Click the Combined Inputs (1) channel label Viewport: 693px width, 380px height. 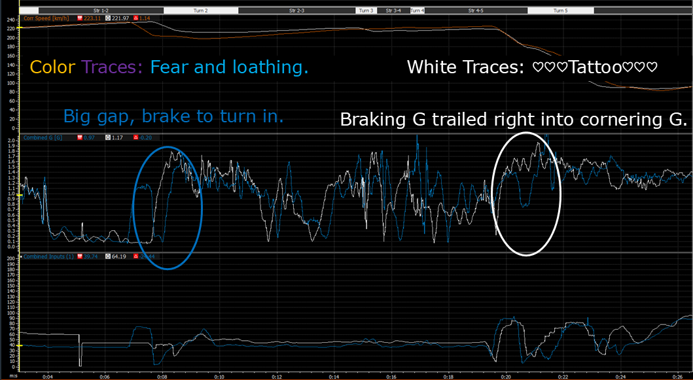click(48, 256)
